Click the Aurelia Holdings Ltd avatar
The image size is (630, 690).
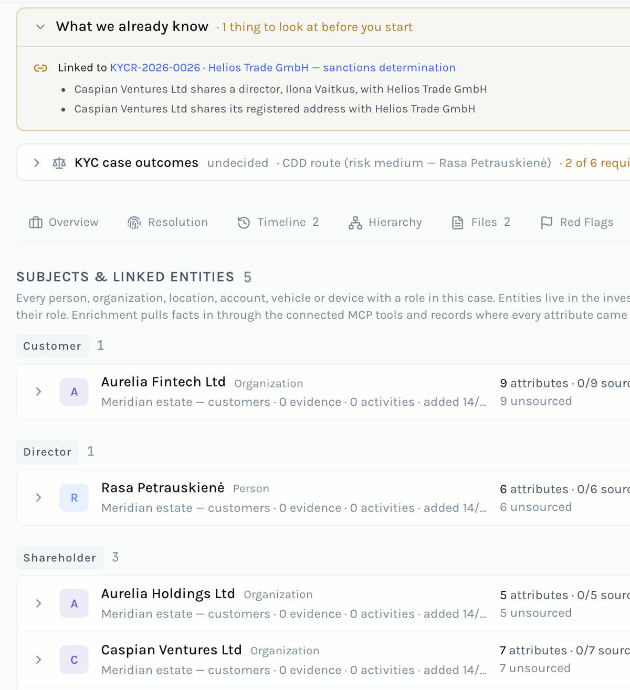[x=74, y=604]
